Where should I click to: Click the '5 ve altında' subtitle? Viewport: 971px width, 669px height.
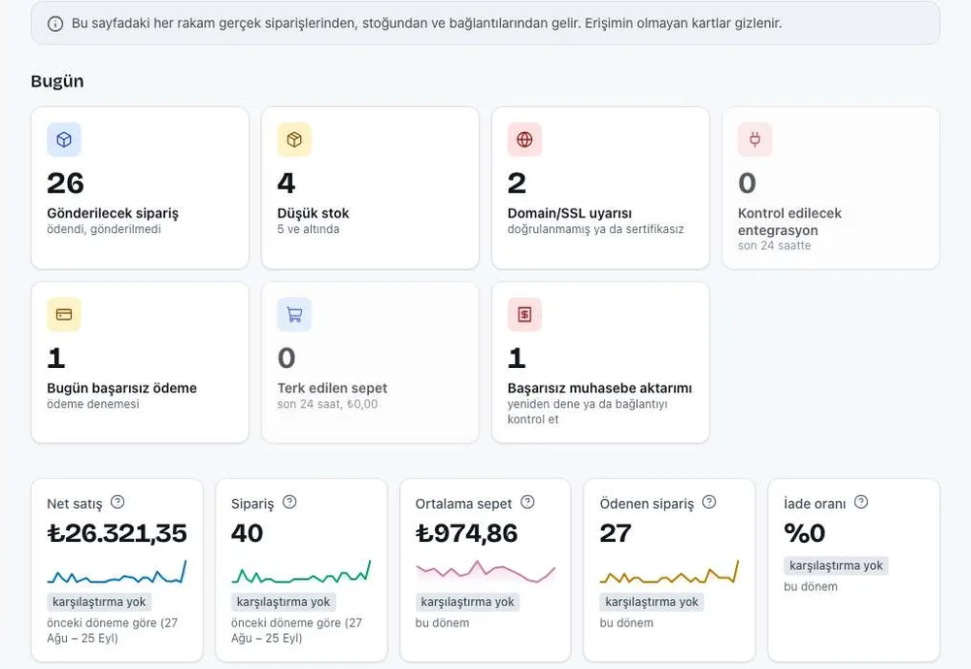click(x=309, y=229)
